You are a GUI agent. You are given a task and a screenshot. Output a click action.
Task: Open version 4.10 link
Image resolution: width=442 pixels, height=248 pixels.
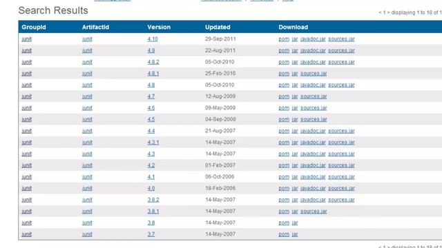point(153,39)
